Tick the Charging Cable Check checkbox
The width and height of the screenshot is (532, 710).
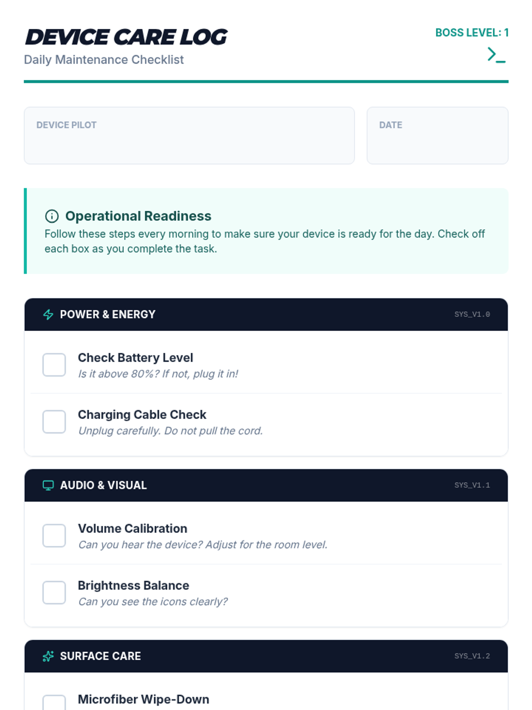tap(54, 422)
